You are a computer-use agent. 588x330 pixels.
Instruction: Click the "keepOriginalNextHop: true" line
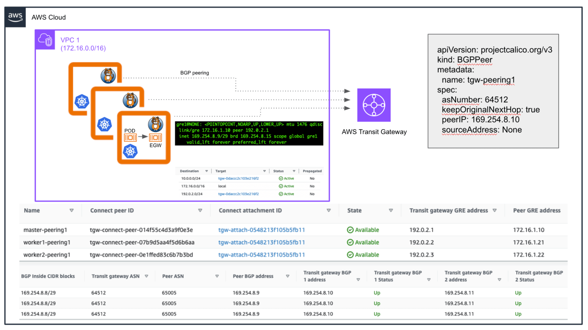coord(491,110)
